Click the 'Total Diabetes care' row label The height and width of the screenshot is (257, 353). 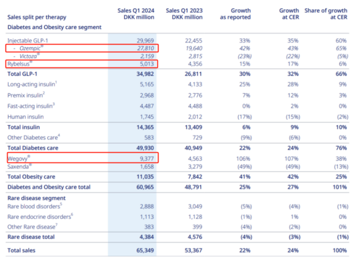[x=33, y=148]
